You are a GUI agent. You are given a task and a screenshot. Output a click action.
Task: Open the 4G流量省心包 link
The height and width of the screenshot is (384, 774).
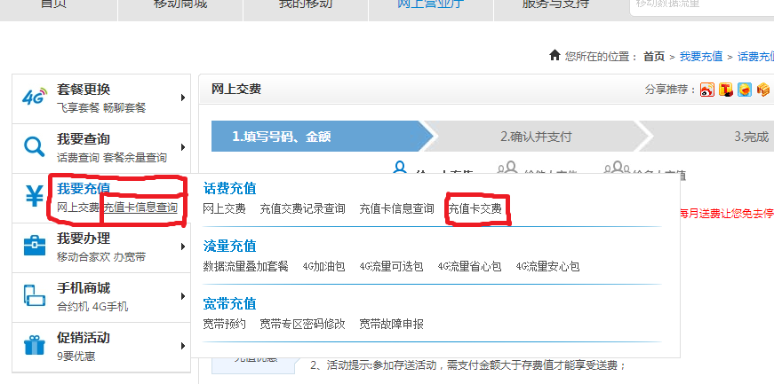[x=469, y=267]
